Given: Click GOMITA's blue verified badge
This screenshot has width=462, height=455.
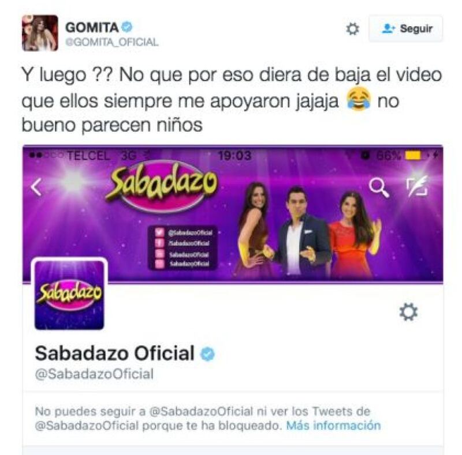Looking at the screenshot, I should (127, 27).
